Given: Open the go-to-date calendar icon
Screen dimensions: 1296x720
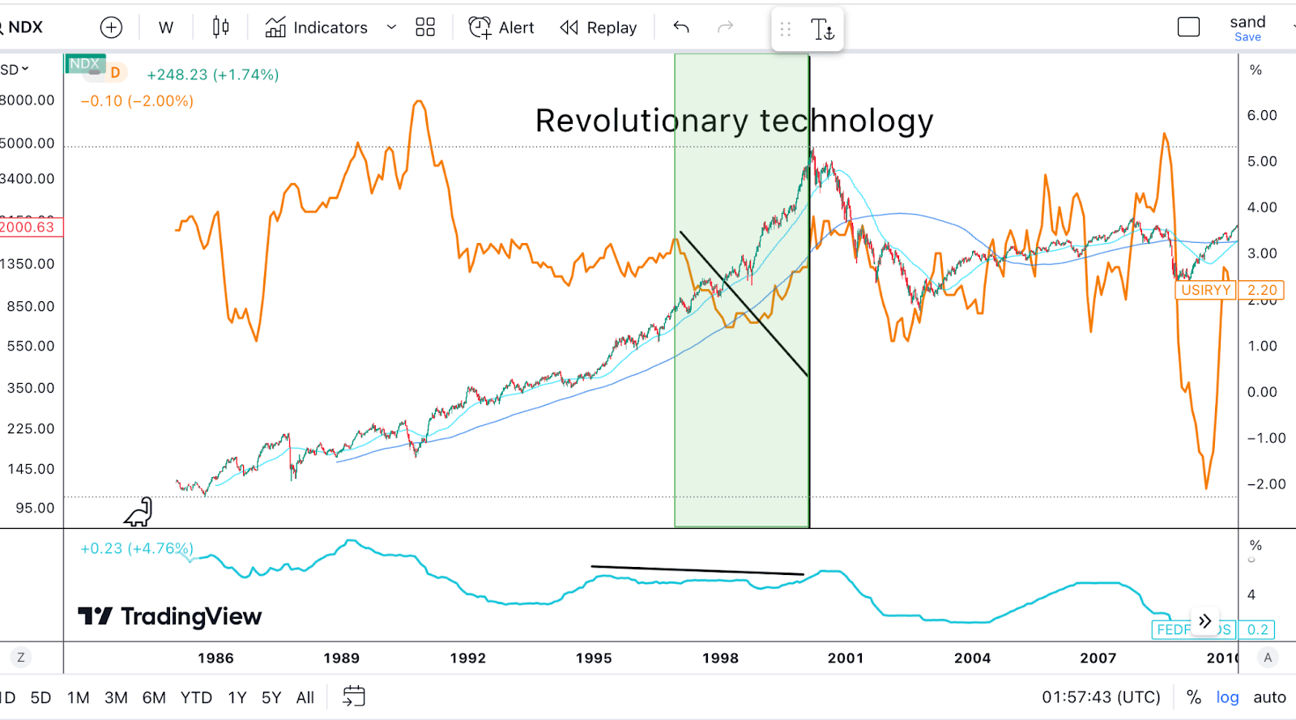Looking at the screenshot, I should tap(353, 697).
